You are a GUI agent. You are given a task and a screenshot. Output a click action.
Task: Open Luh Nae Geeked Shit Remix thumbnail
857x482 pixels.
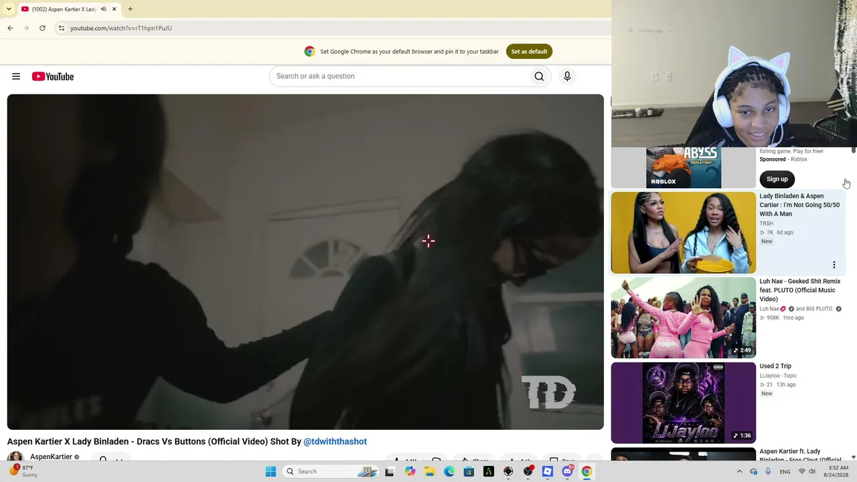click(x=683, y=318)
